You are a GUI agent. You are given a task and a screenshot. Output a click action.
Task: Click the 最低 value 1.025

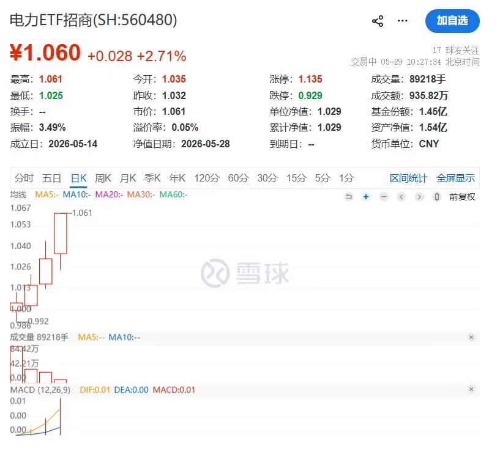(x=51, y=95)
